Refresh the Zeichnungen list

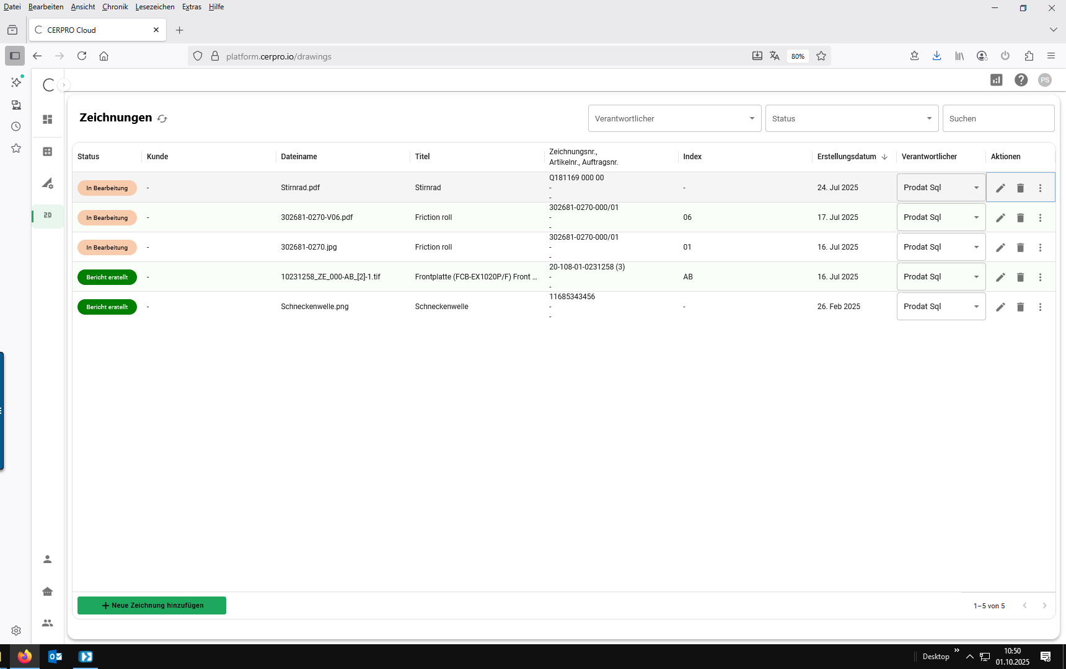(162, 118)
